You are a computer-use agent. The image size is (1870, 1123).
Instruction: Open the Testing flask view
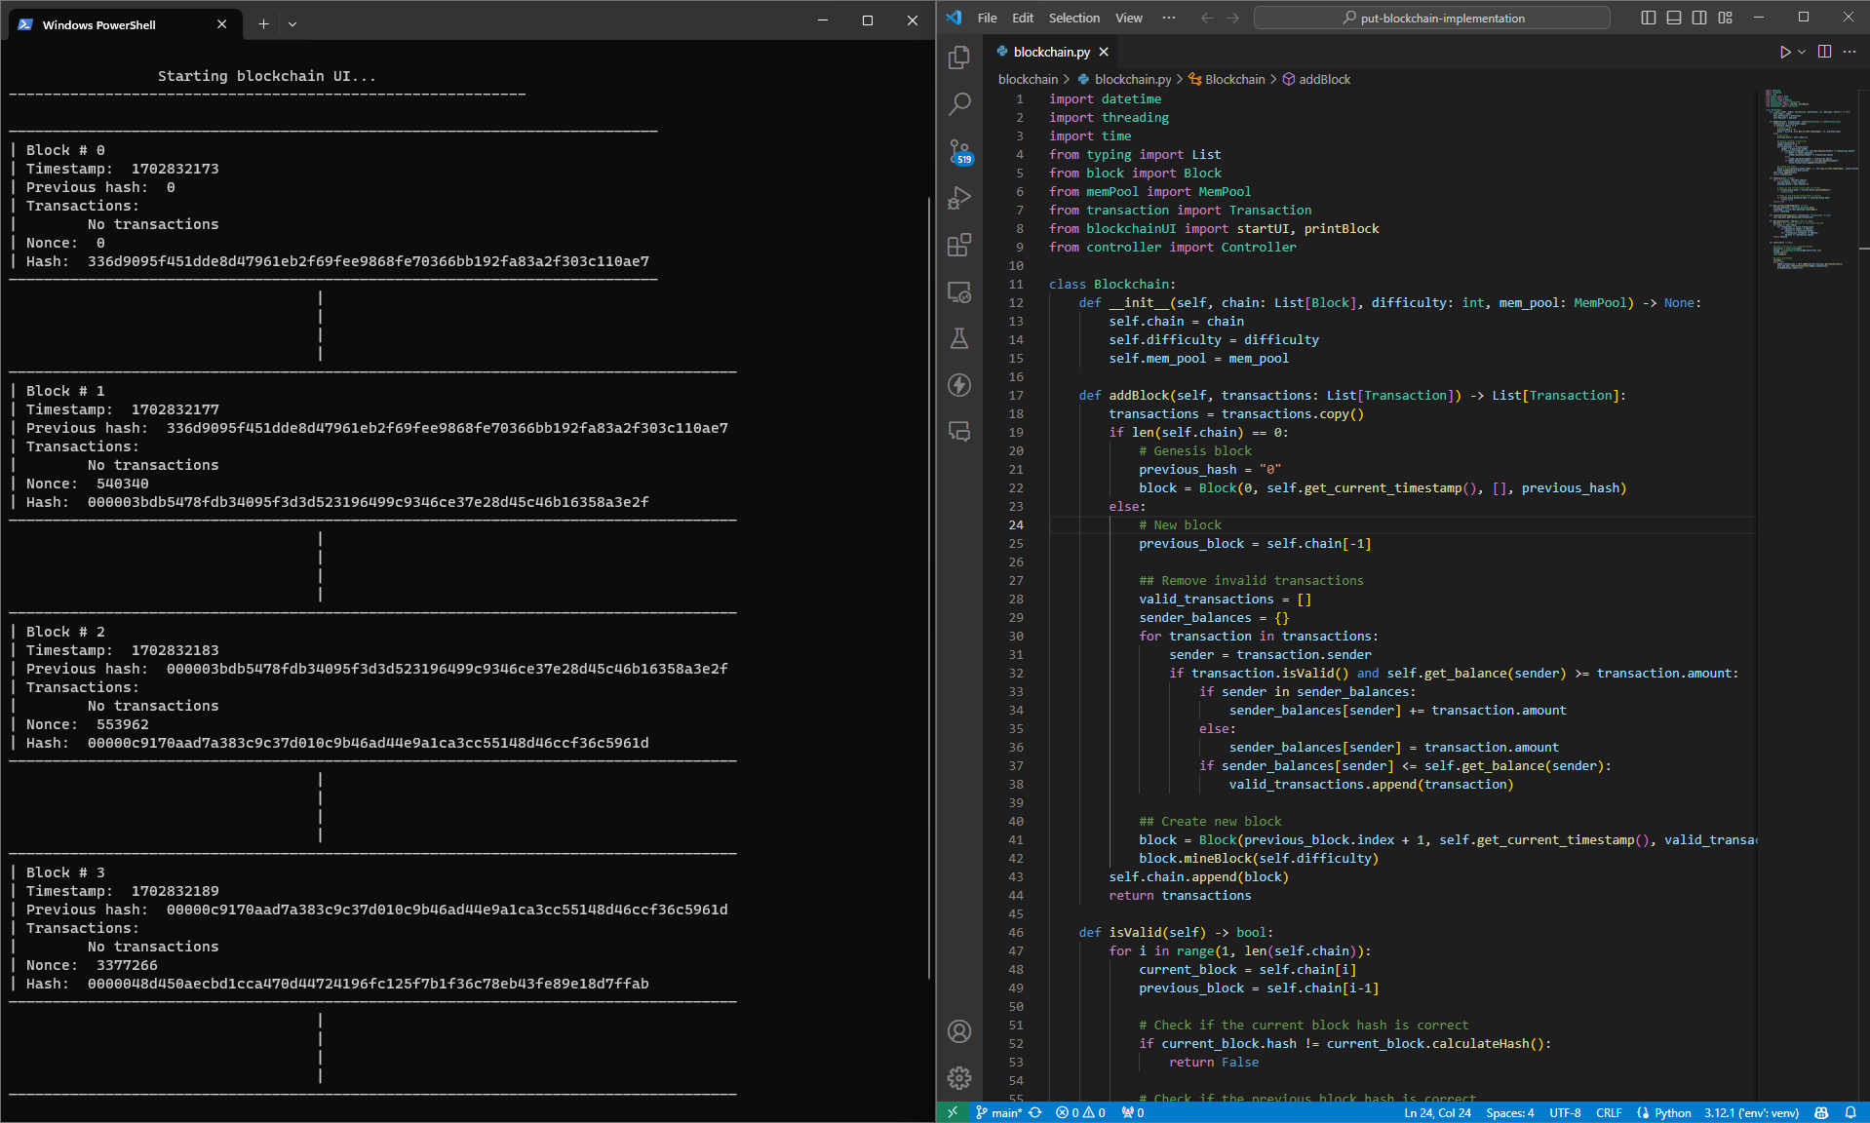[959, 338]
